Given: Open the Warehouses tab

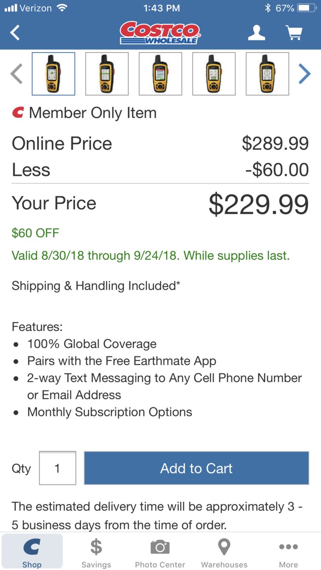Looking at the screenshot, I should point(224,552).
